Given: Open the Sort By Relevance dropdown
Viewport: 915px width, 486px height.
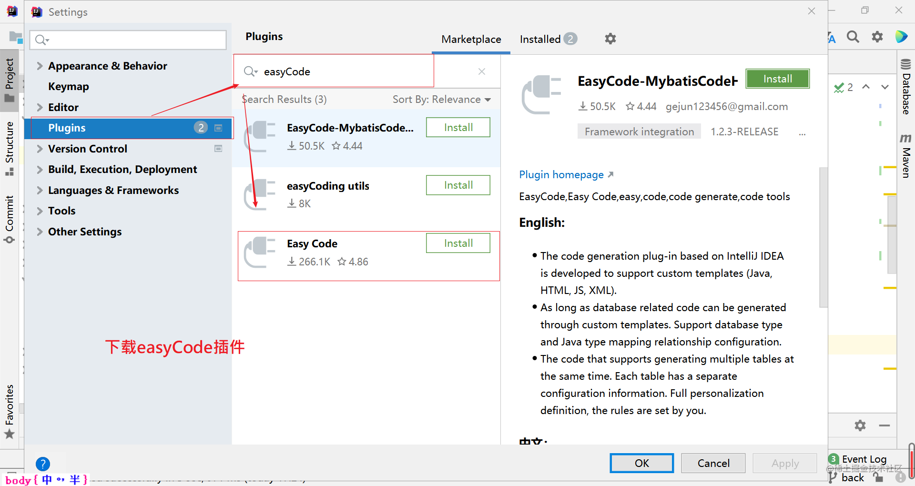Looking at the screenshot, I should click(441, 99).
